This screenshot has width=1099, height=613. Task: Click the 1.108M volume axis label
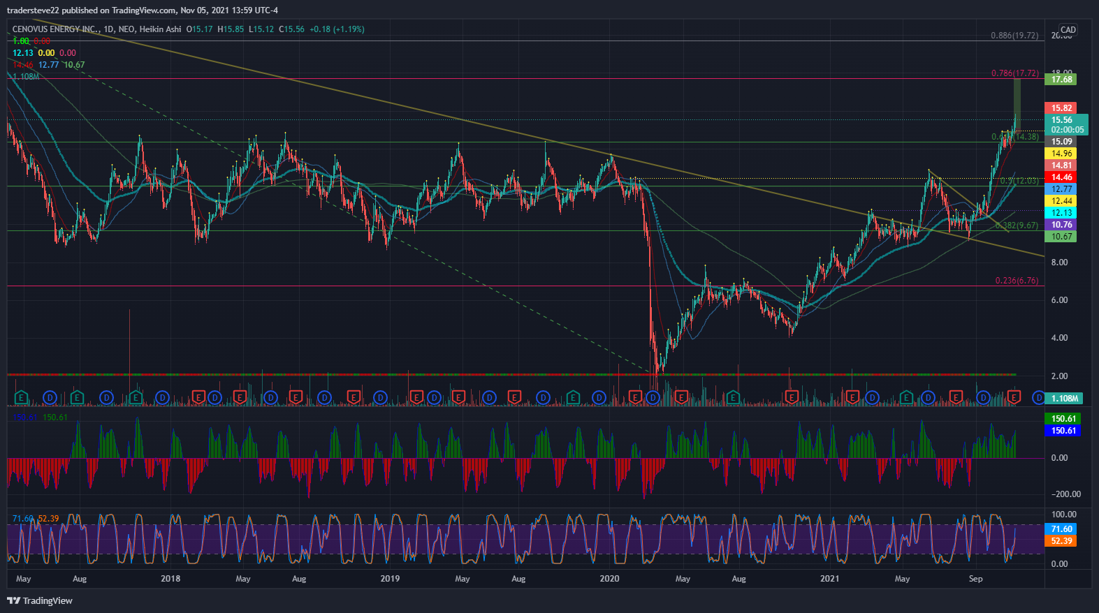pyautogui.click(x=1063, y=399)
